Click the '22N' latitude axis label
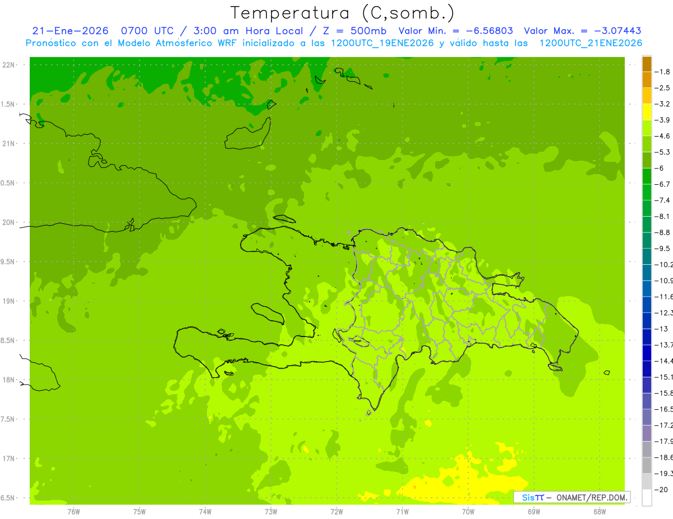Screen dimensions: 673x519 point(10,65)
